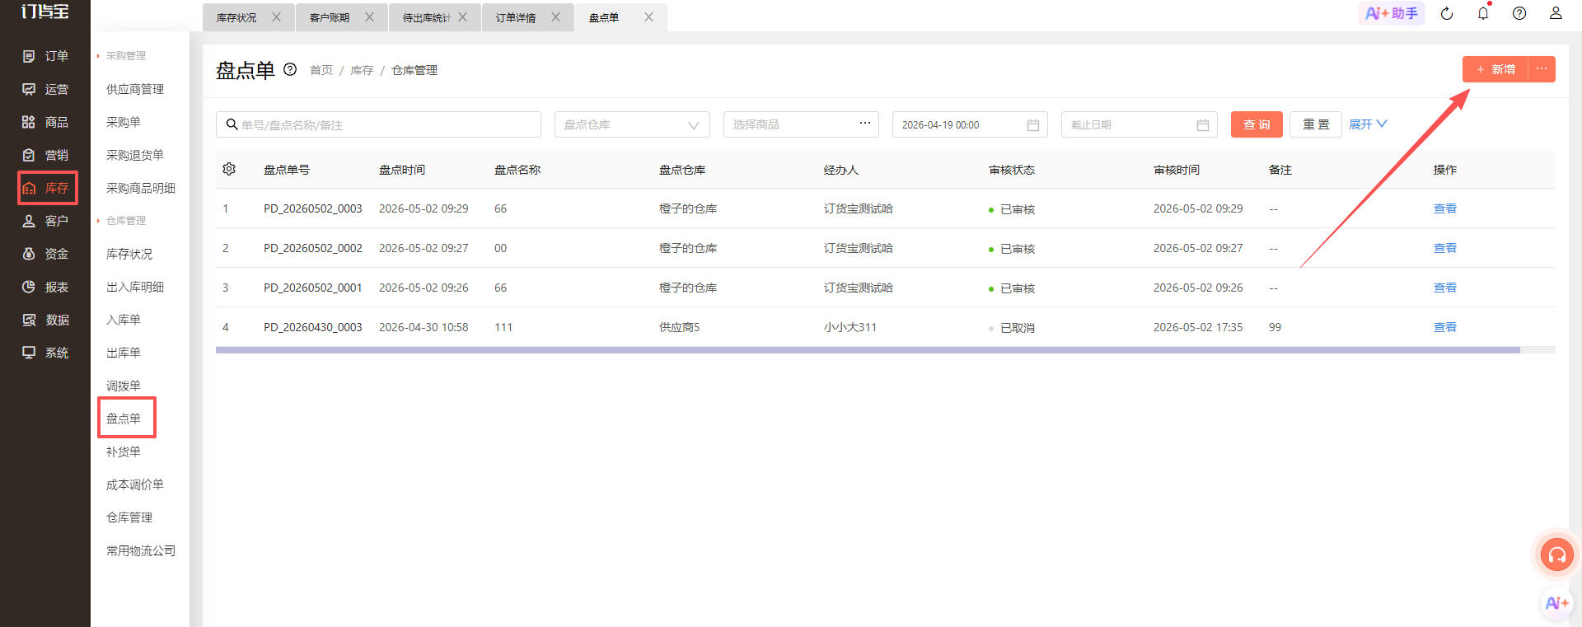Screen dimensions: 1582x627
Task: Open 常用物流公司 in the submenu
Action: click(x=141, y=550)
